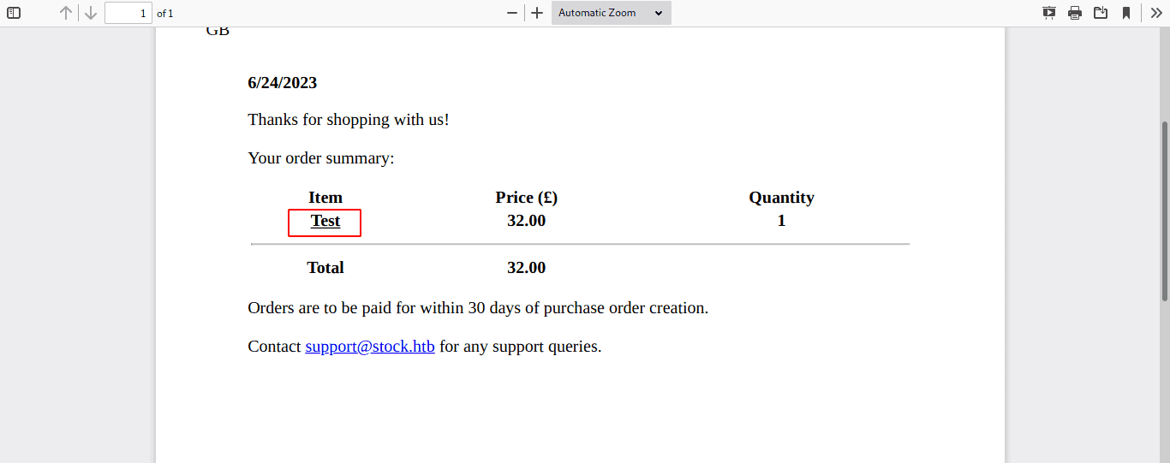Click the 'Your order summary' text
Image resolution: width=1170 pixels, height=463 pixels.
click(x=321, y=158)
